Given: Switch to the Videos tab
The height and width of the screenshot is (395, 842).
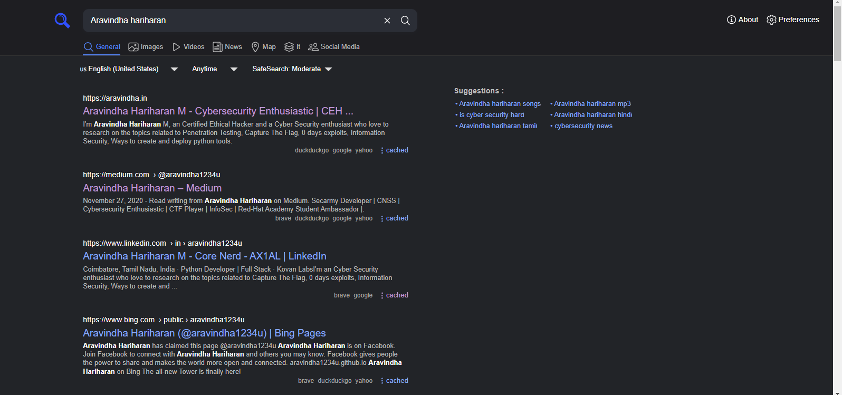Looking at the screenshot, I should [188, 47].
